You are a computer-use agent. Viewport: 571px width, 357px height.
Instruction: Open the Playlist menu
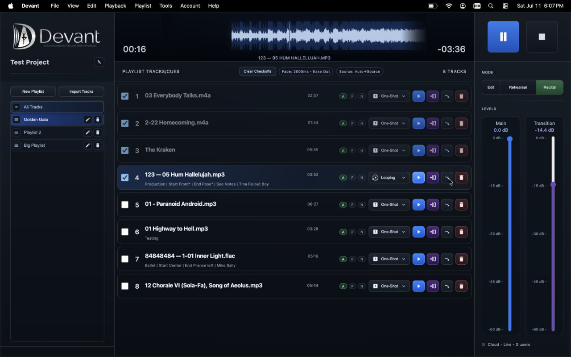pyautogui.click(x=143, y=6)
